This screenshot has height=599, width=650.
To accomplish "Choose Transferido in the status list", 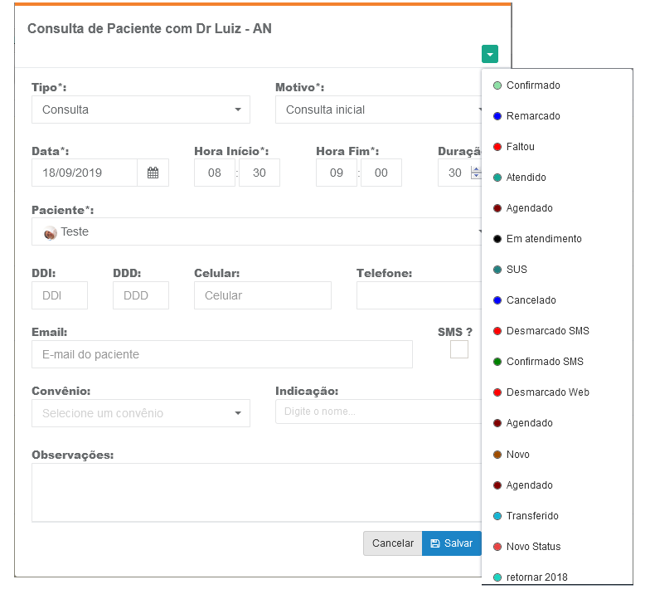I will click(x=531, y=516).
